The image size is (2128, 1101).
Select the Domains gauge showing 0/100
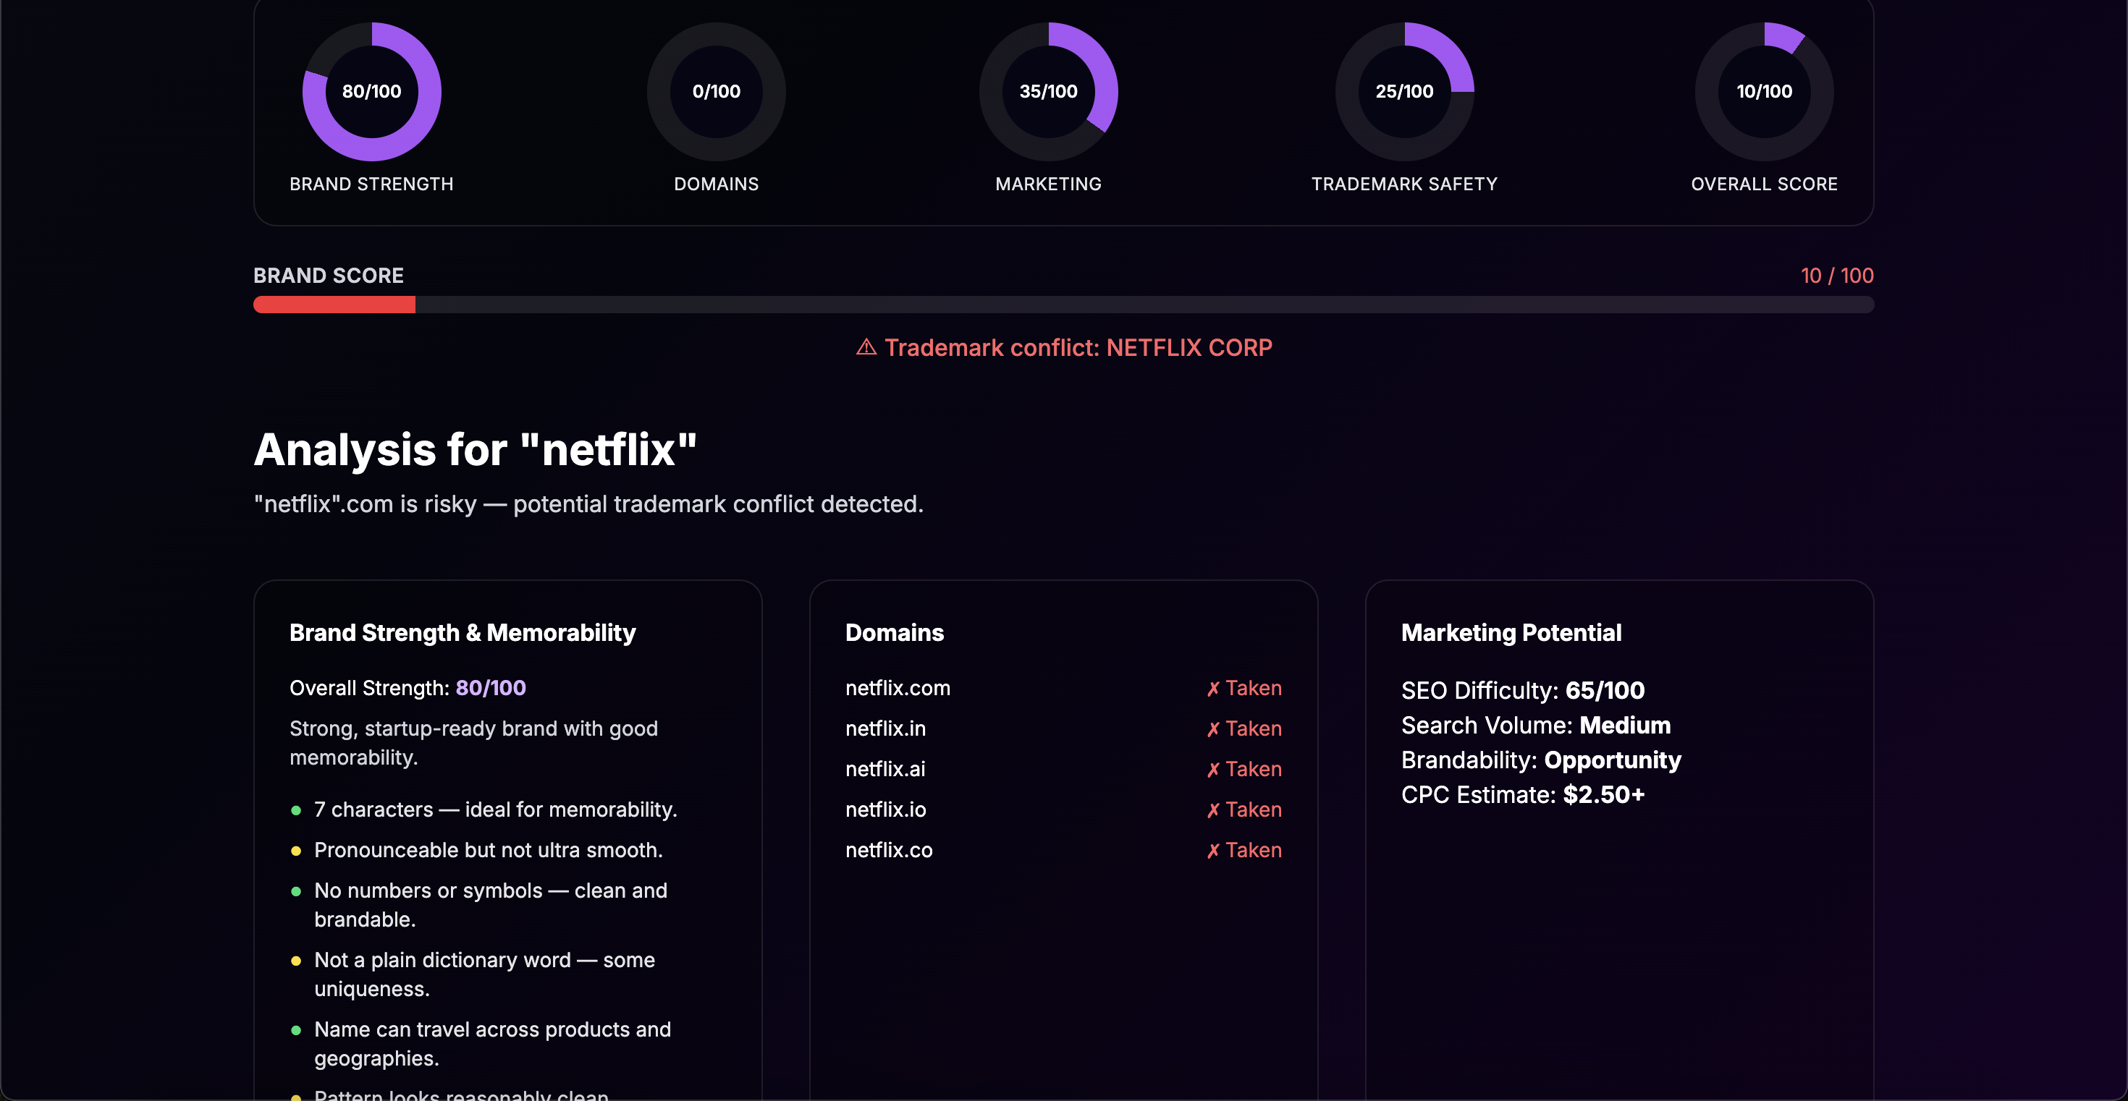click(x=715, y=92)
